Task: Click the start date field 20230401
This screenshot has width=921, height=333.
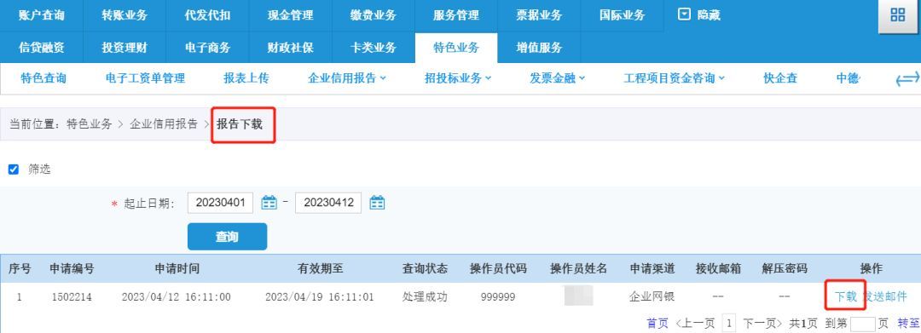Action: (x=220, y=203)
